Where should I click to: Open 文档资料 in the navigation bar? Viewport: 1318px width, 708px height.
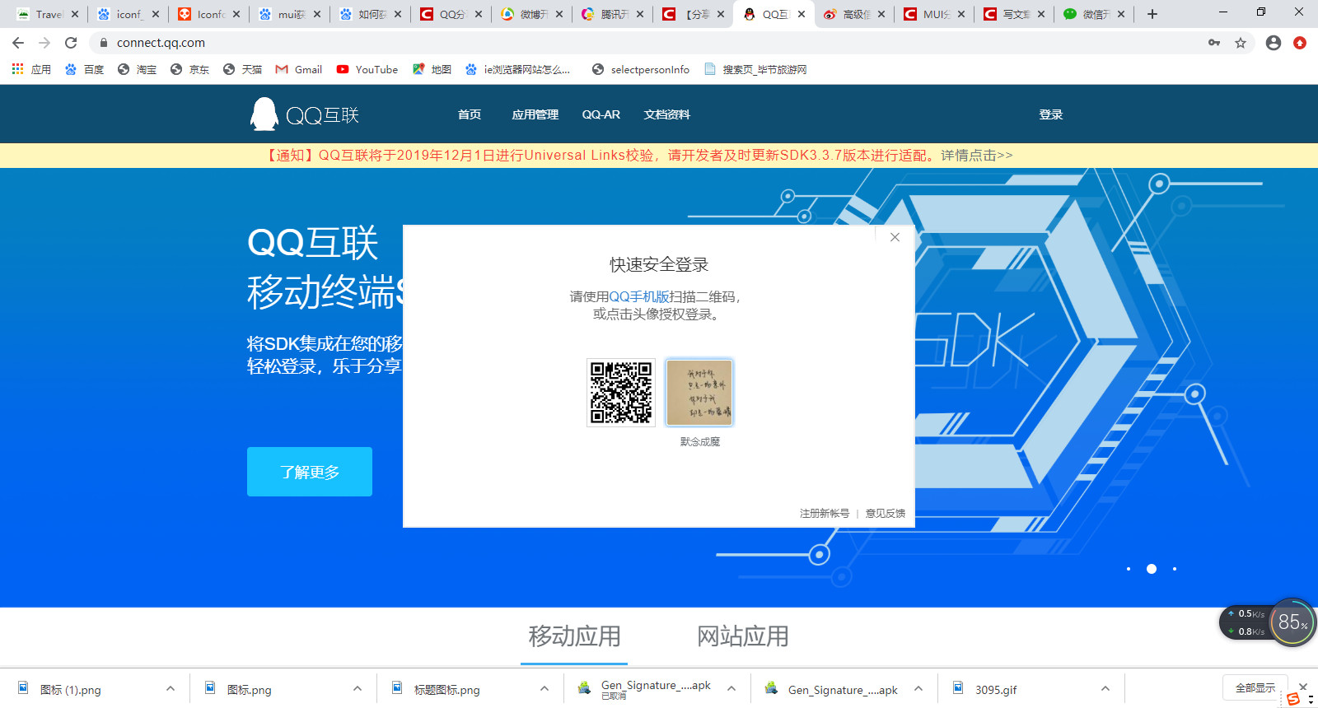coord(667,114)
